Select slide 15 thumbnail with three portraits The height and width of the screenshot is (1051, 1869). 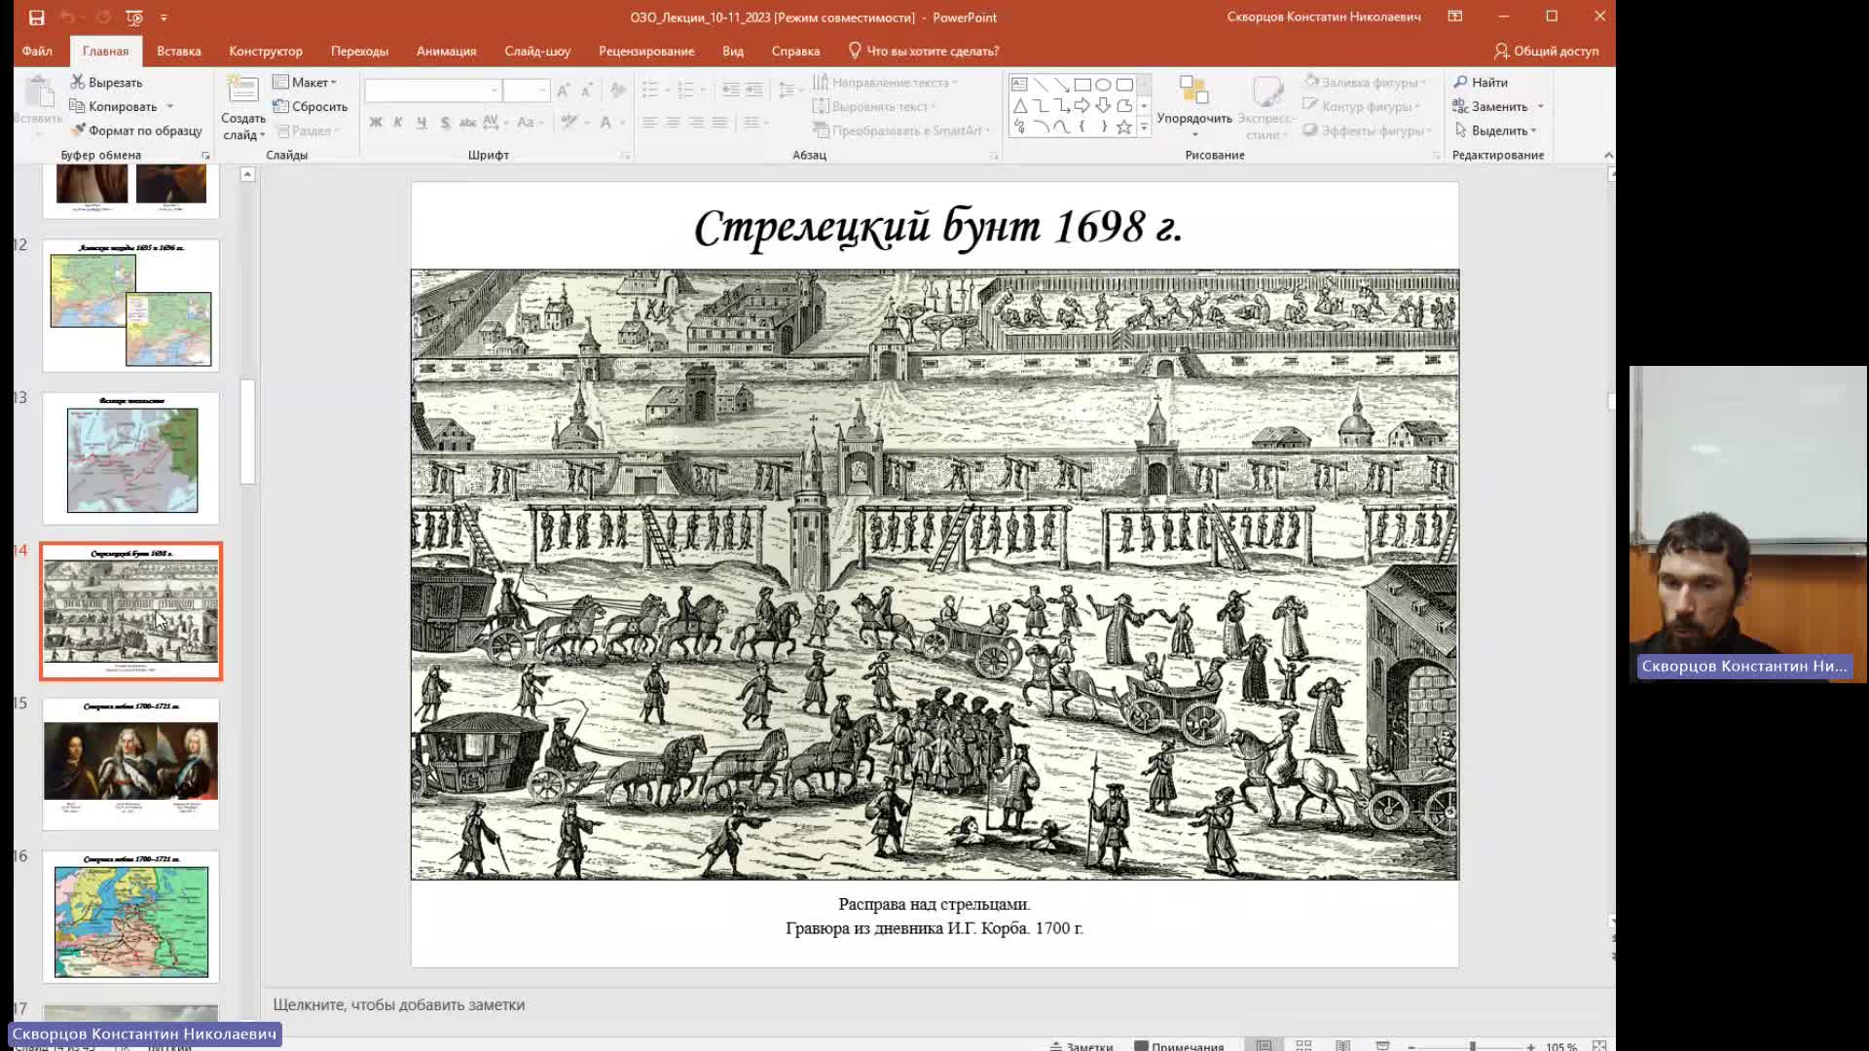coord(131,764)
